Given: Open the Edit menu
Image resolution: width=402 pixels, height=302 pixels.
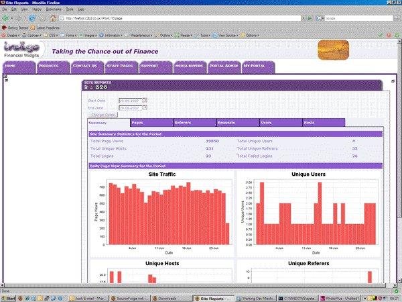Looking at the screenshot, I should [x=14, y=9].
